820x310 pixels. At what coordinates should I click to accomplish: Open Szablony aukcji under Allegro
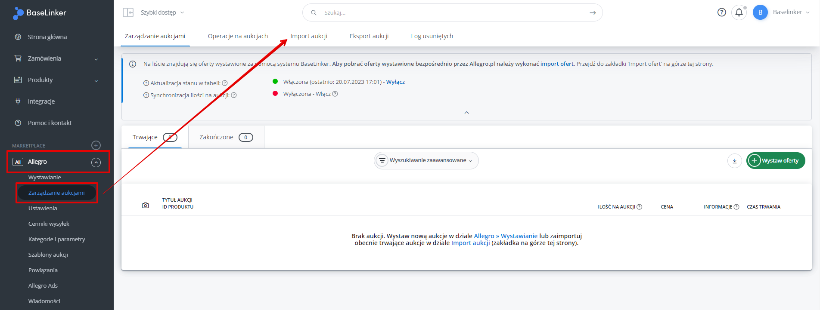[x=48, y=255]
